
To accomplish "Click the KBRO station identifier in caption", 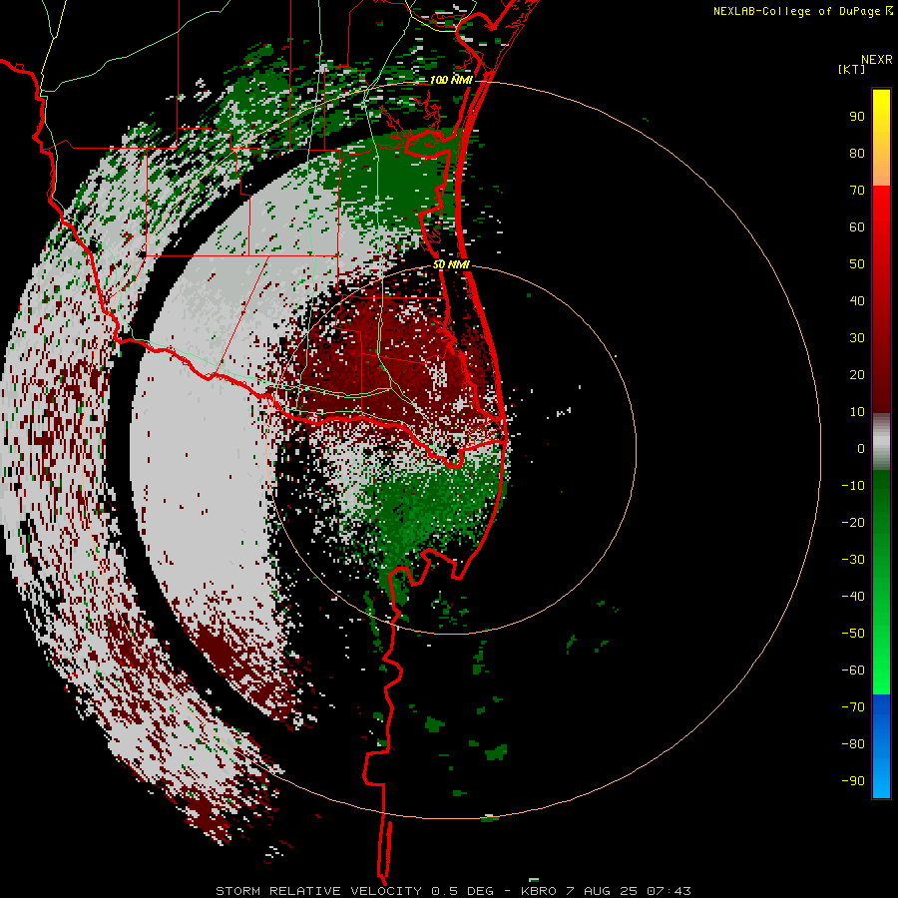I will tap(539, 891).
